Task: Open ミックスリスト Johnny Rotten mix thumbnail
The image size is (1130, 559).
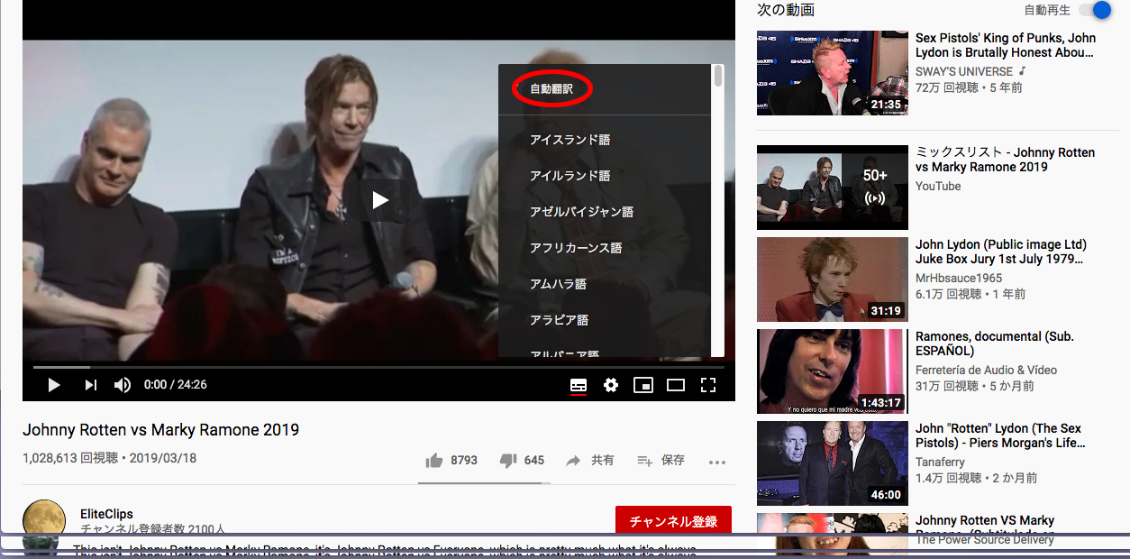Action: click(x=833, y=188)
